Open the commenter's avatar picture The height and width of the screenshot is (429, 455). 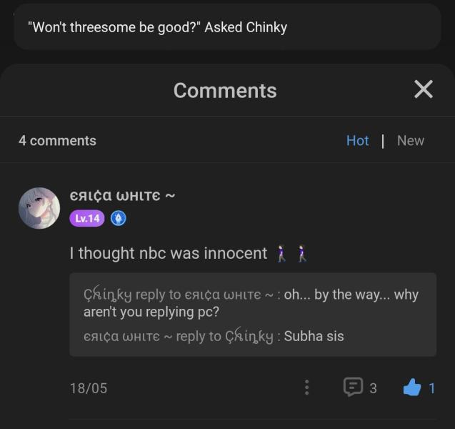39,208
